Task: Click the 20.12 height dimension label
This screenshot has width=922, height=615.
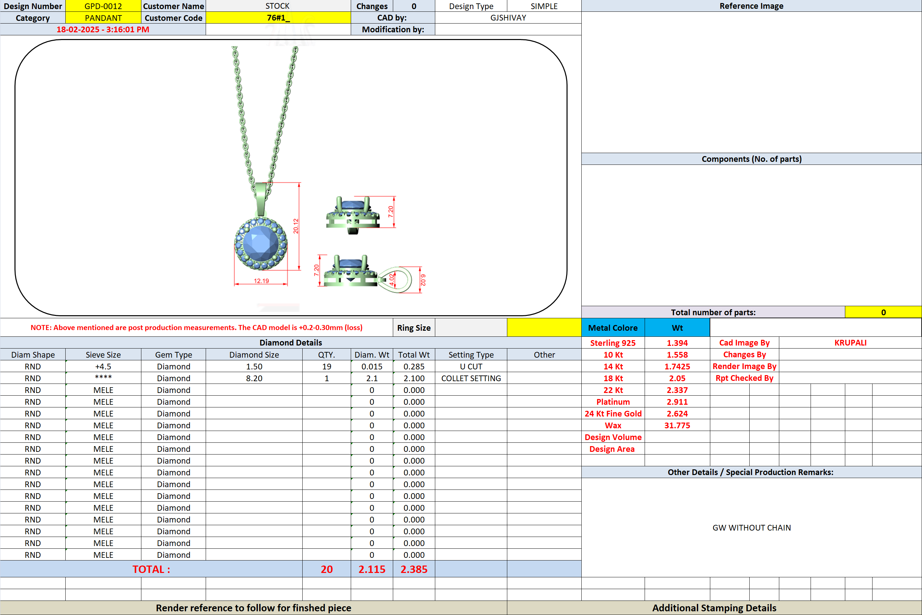Action: [x=296, y=226]
